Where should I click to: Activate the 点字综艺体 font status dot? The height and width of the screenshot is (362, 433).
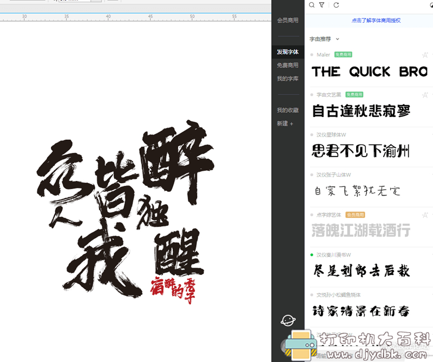(x=312, y=215)
